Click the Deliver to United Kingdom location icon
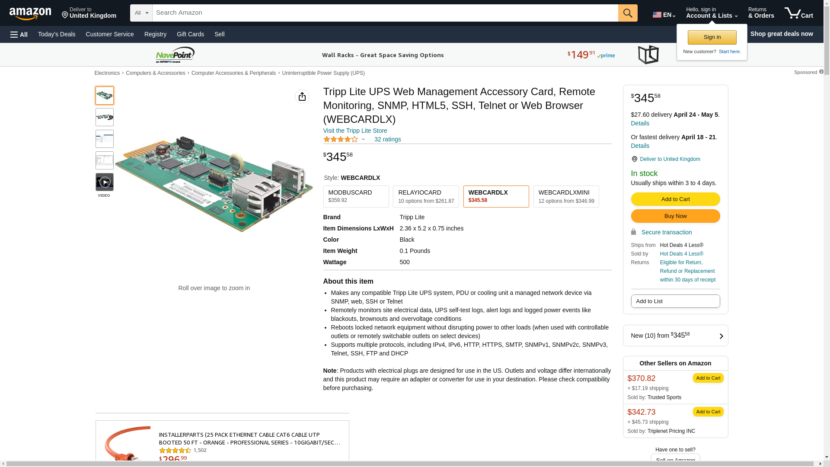The width and height of the screenshot is (830, 467). (x=65, y=15)
